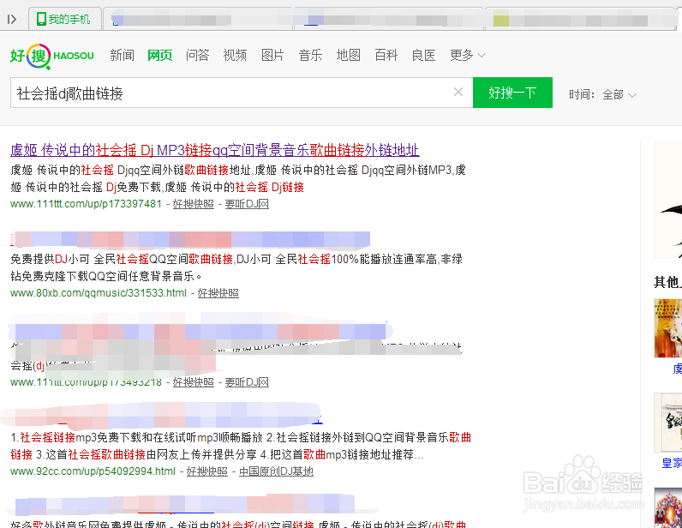
Task: Open the orange book cover thumbnail
Action: click(x=668, y=328)
